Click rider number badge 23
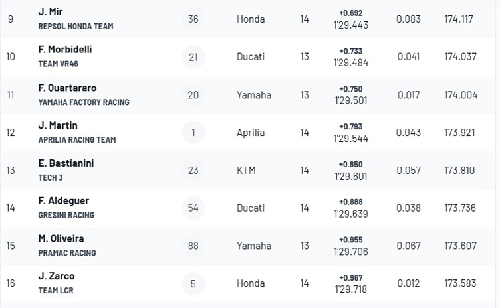The image size is (500, 308). 193,170
